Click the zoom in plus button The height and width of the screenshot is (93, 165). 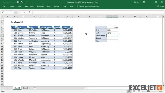pos(157,91)
